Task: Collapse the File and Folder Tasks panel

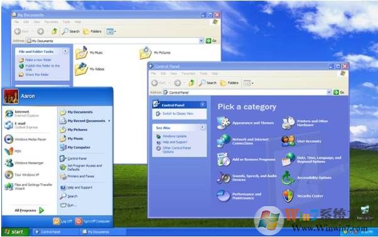Action: click(65, 51)
